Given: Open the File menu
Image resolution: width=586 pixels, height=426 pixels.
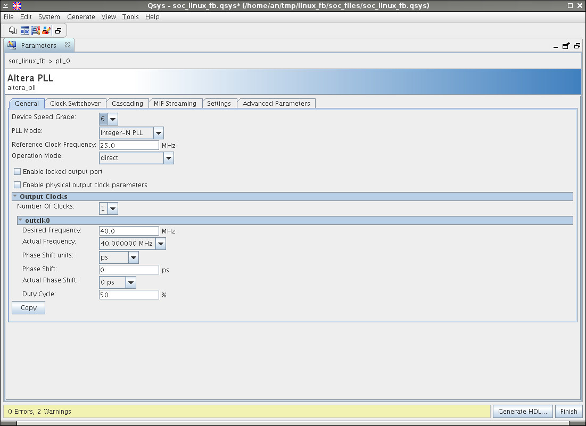Looking at the screenshot, I should 9,17.
